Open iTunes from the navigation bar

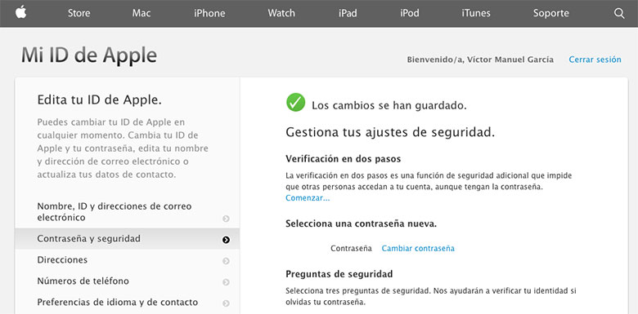coord(476,13)
